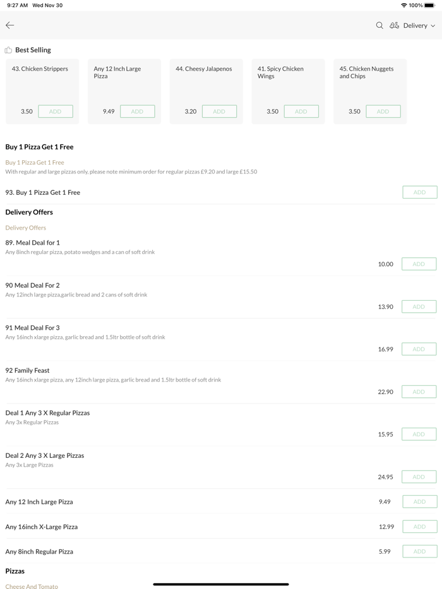Add Deal 2 Any 3 X Large Pizzas

click(x=419, y=477)
